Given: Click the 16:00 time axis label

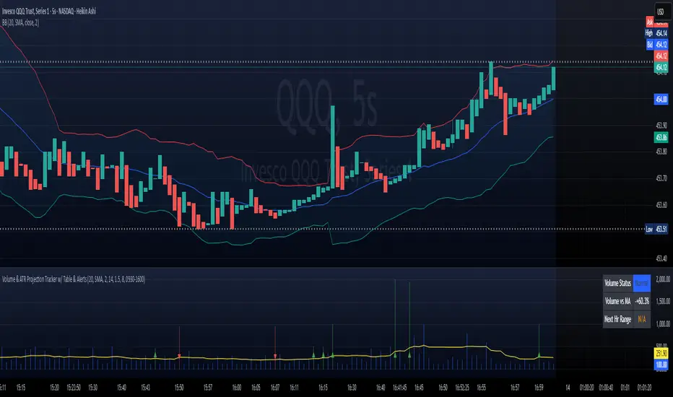Looking at the screenshot, I should point(237,388).
